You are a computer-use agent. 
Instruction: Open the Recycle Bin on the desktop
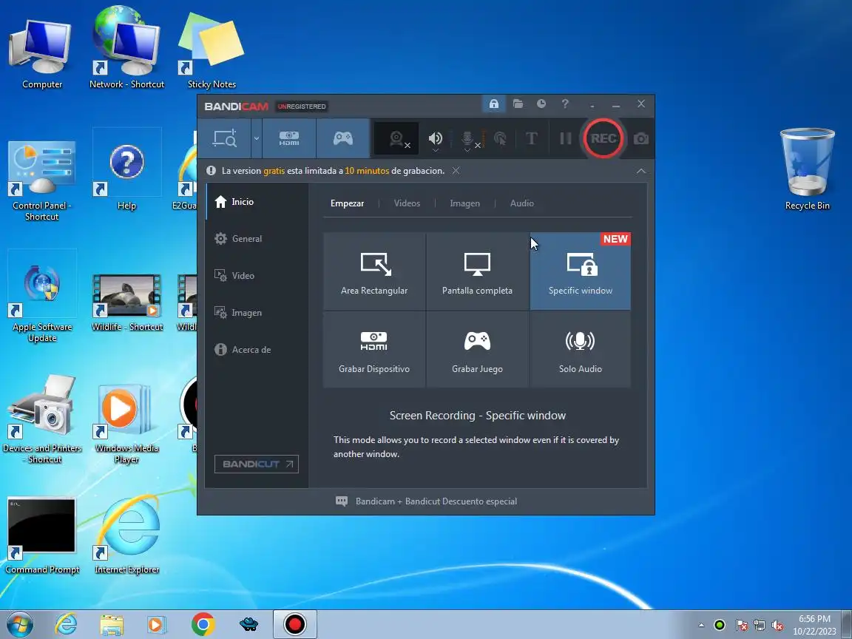tap(807, 169)
